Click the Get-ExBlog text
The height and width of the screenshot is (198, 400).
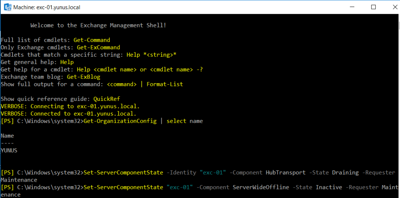tap(84, 77)
